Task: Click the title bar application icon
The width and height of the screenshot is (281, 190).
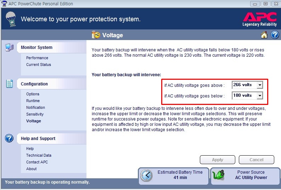Action: [4, 4]
